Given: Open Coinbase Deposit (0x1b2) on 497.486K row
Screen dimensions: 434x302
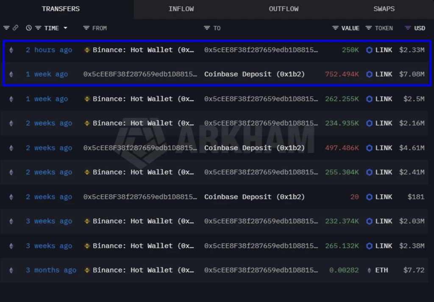Looking at the screenshot, I should coord(254,148).
